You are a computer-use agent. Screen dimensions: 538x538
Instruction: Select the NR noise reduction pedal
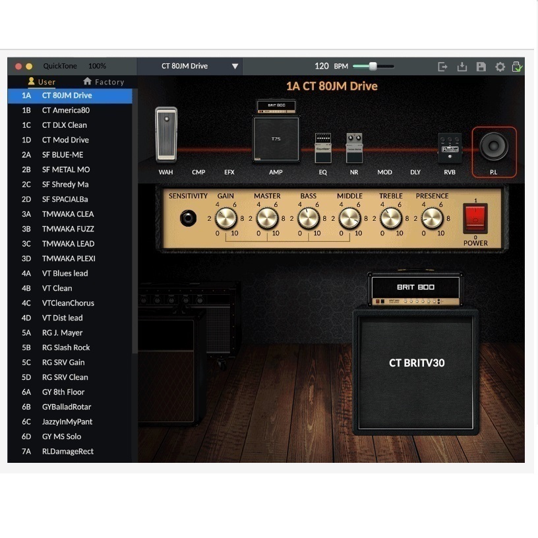point(355,147)
